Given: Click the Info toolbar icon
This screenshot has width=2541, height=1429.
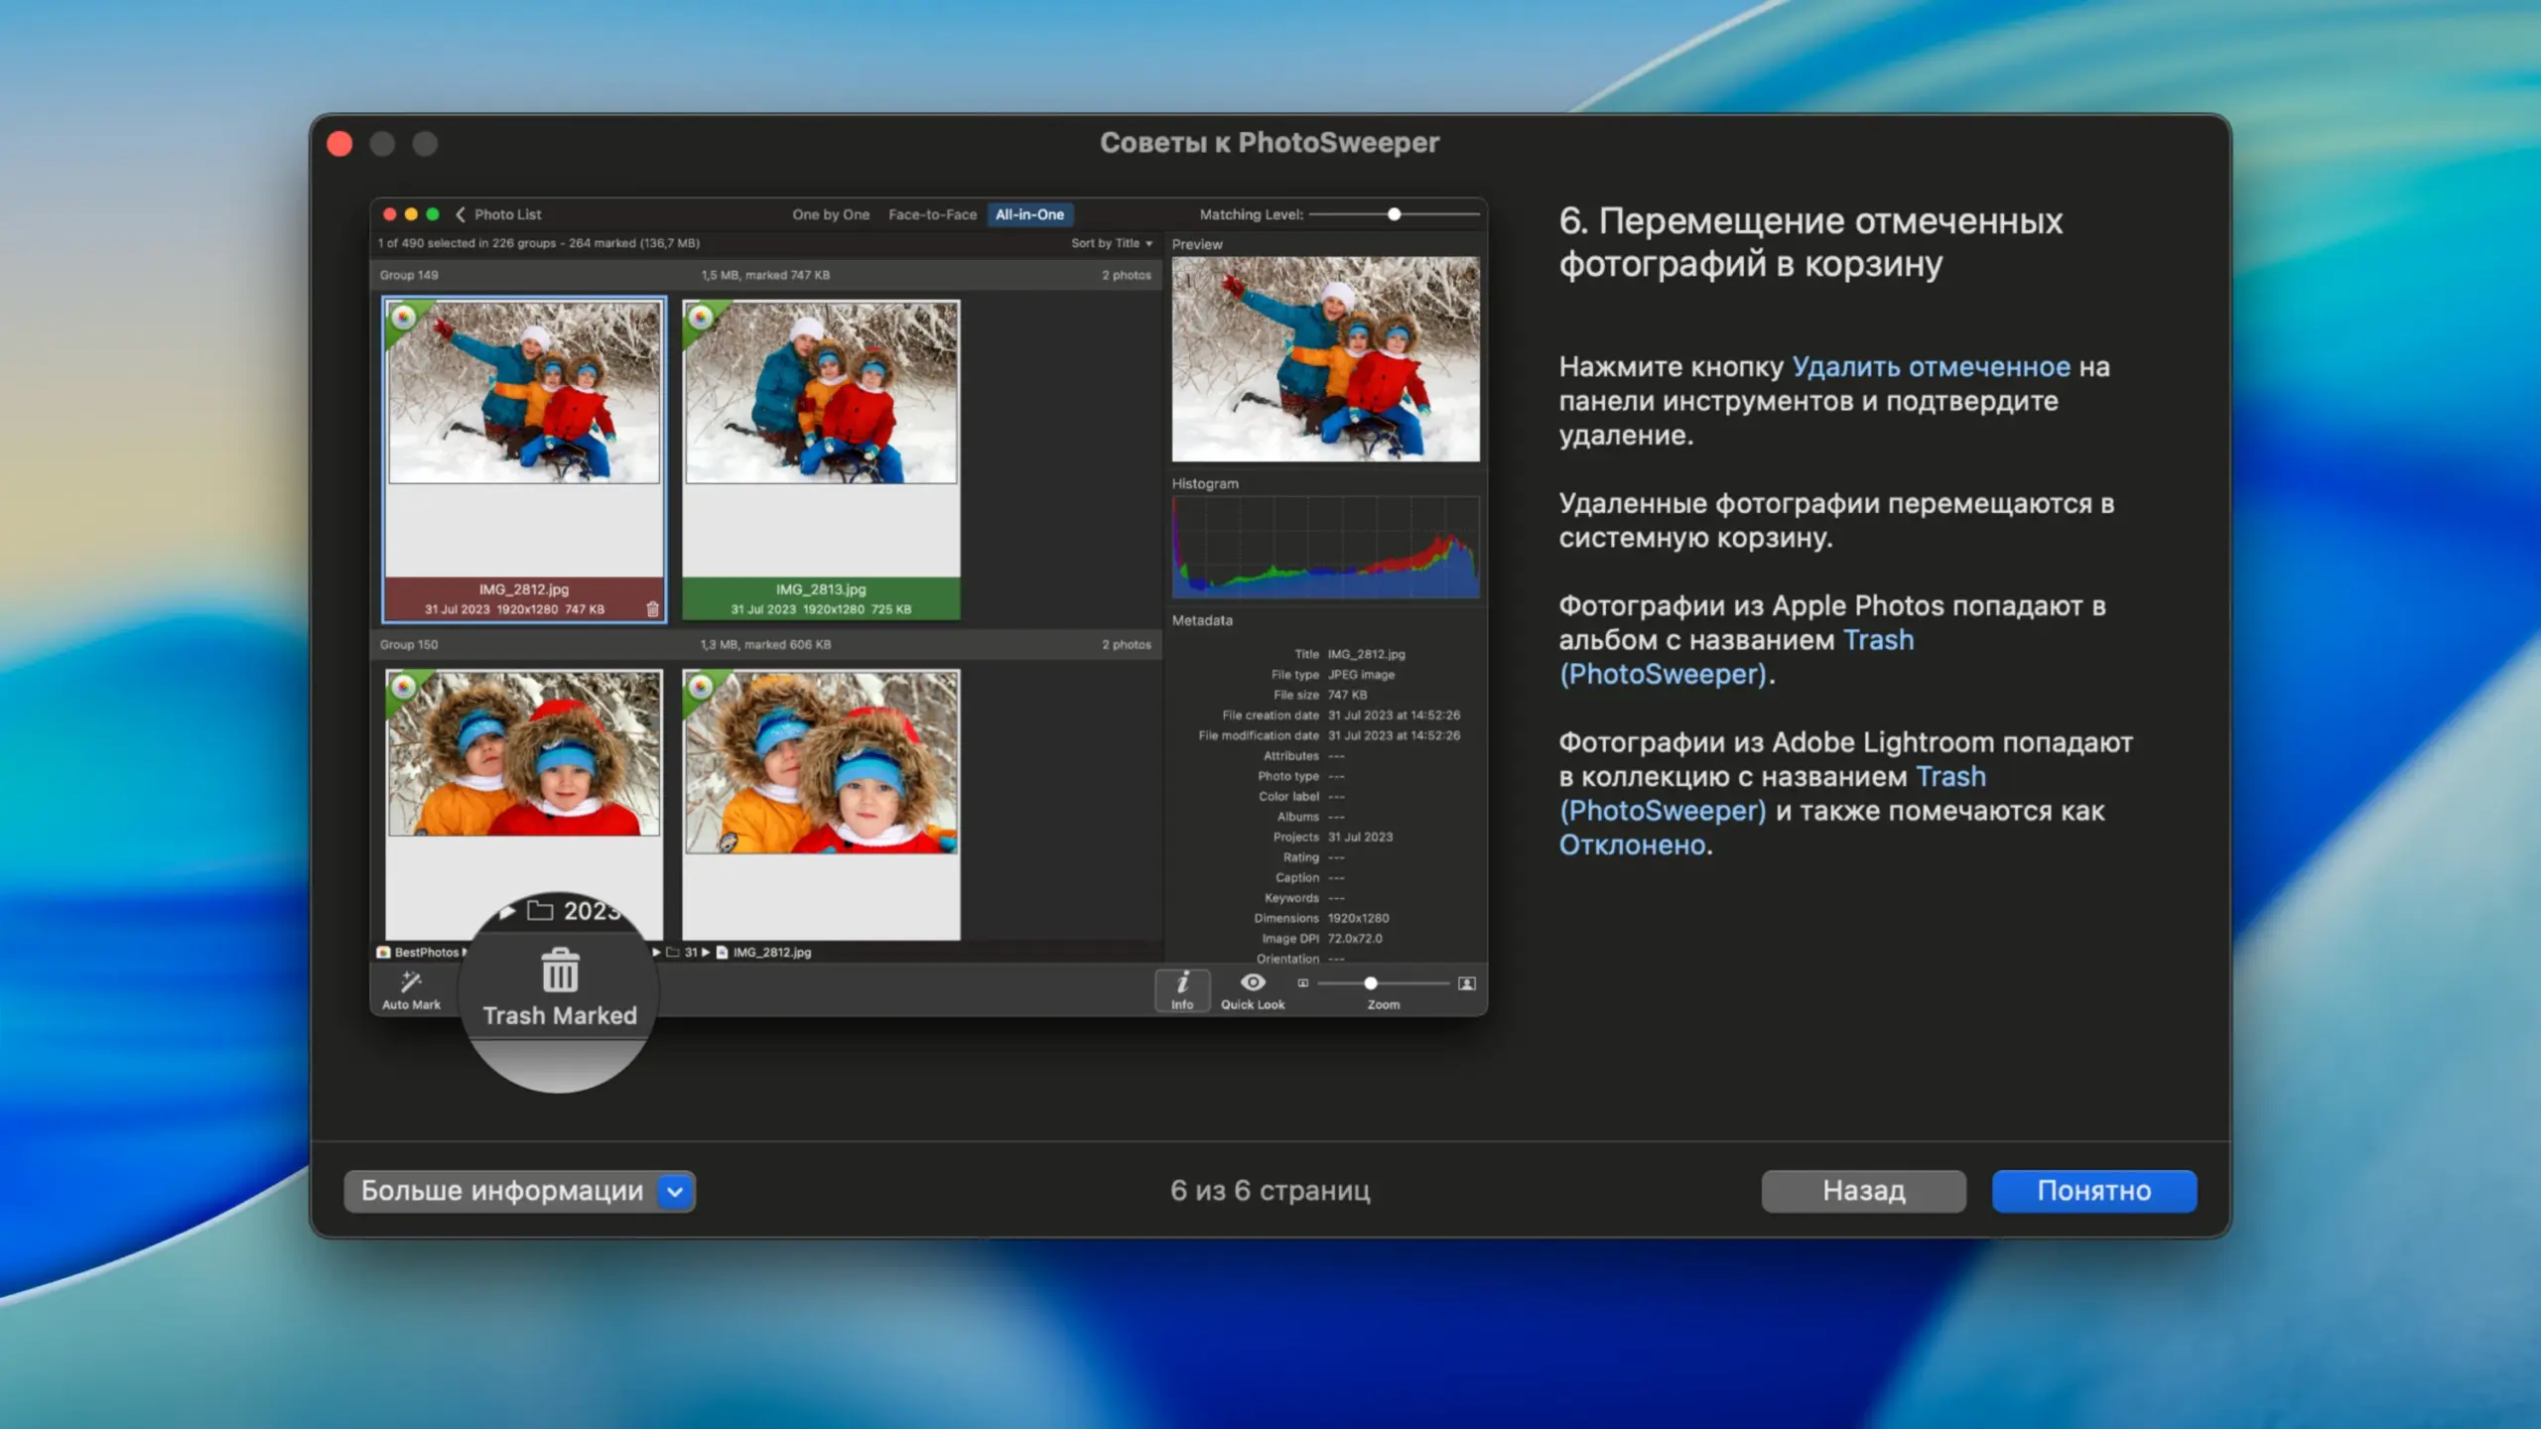Looking at the screenshot, I should 1181,984.
